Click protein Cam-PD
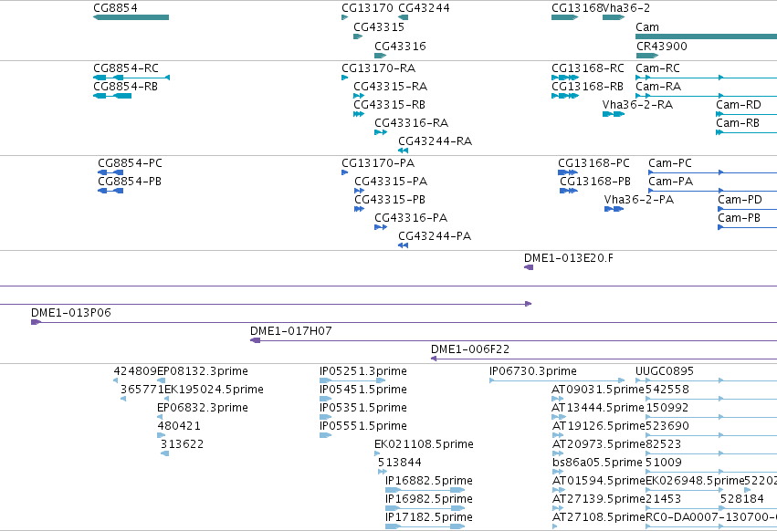This screenshot has width=777, height=531. click(740, 200)
